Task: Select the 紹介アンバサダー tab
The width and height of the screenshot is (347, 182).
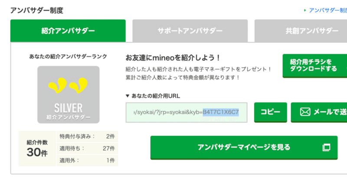Action: pos(68,31)
